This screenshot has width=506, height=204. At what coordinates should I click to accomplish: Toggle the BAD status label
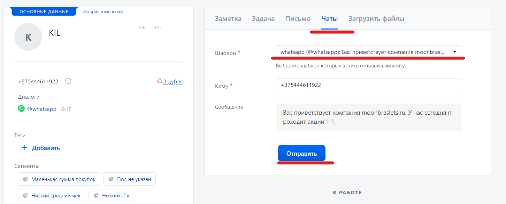tap(158, 27)
